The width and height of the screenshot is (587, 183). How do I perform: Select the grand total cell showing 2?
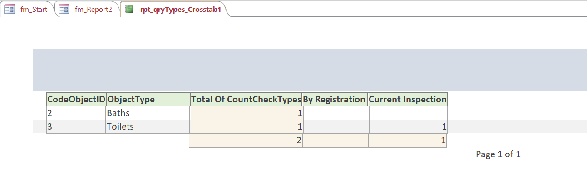coord(246,140)
